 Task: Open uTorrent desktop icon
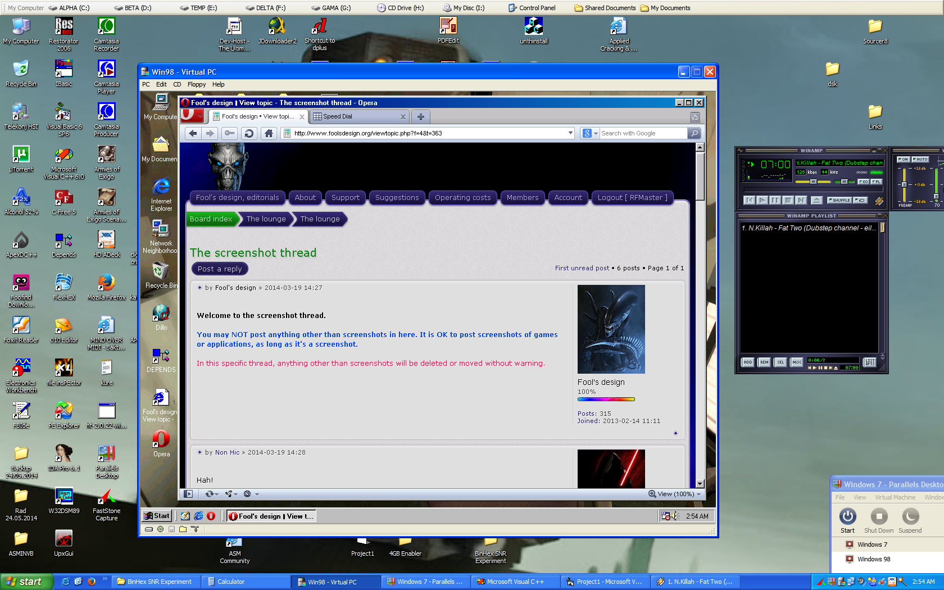click(x=21, y=159)
